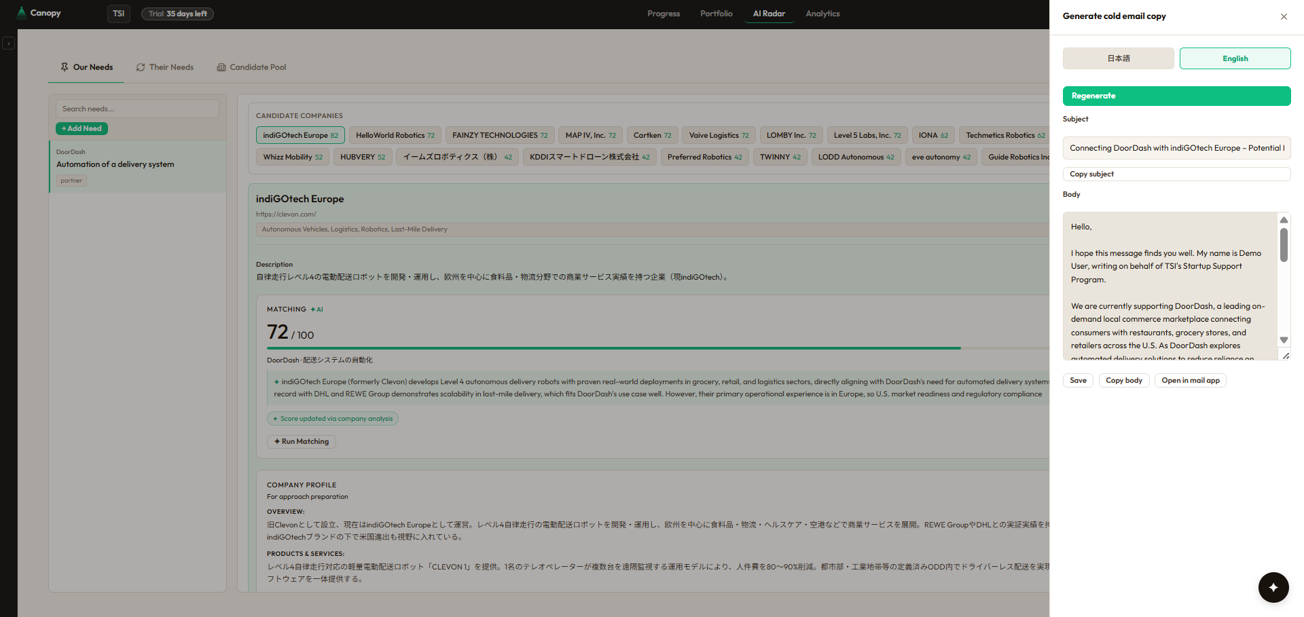
Task: Select eve autonomy company chip
Action: (x=941, y=157)
